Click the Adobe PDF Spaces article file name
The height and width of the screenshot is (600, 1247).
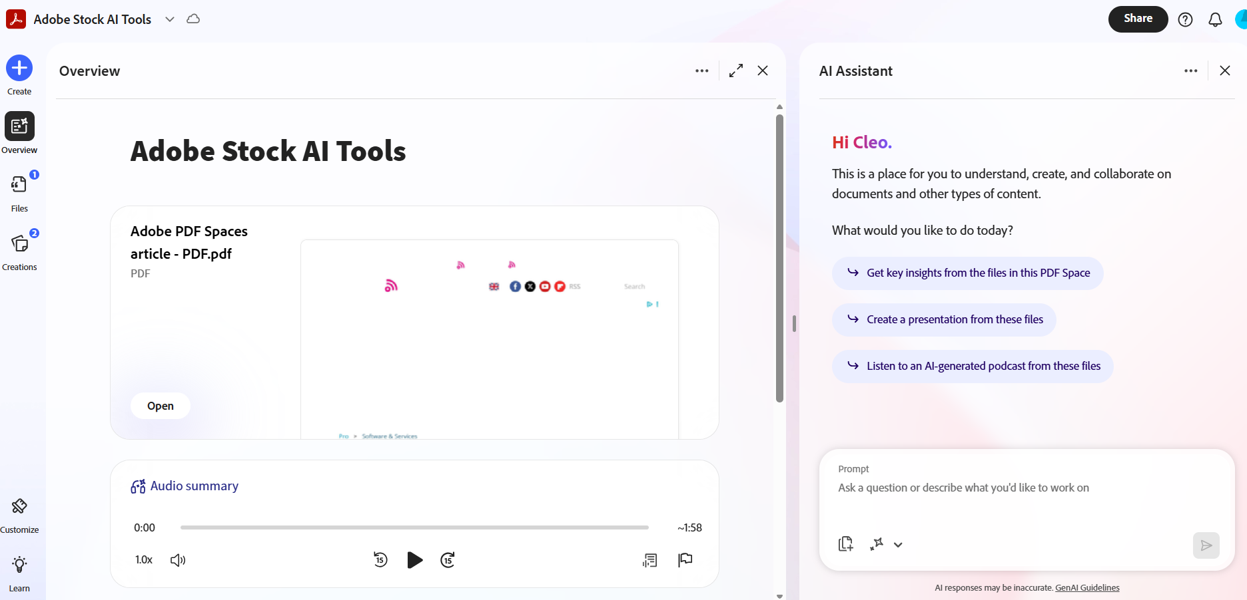coord(189,242)
